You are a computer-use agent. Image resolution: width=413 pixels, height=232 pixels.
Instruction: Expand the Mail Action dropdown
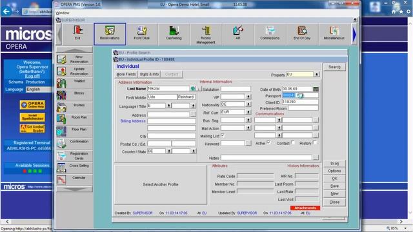(x=248, y=128)
